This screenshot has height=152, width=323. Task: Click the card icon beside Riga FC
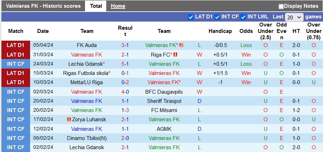point(175,55)
